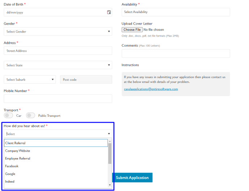Choose Company Website option

tap(56, 151)
